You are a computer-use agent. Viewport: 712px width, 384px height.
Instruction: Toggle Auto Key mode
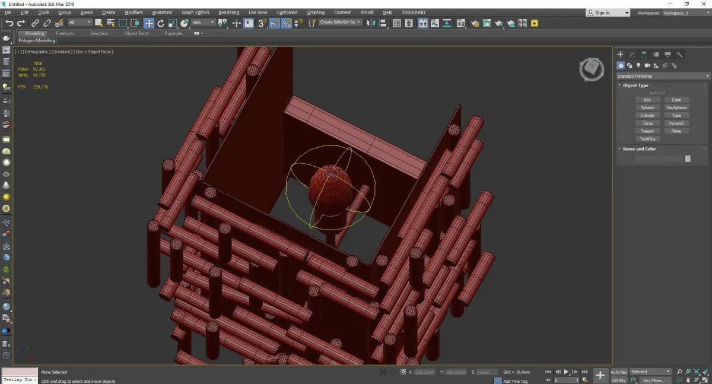[619, 372]
